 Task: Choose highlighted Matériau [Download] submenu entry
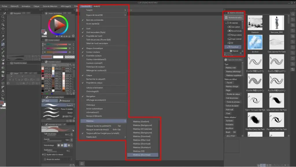(143, 155)
